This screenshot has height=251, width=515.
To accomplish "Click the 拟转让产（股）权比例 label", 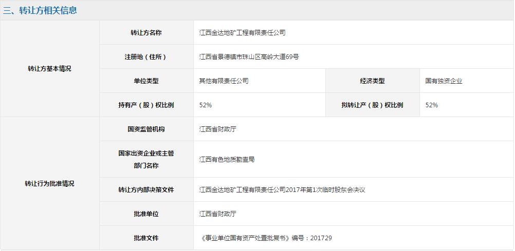I will 372,105.
